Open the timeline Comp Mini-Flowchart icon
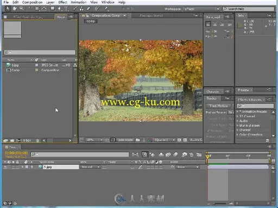 (x=135, y=154)
